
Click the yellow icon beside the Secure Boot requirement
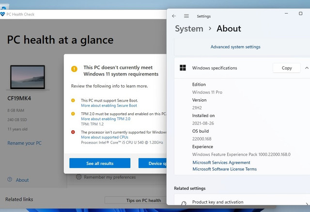click(73, 100)
